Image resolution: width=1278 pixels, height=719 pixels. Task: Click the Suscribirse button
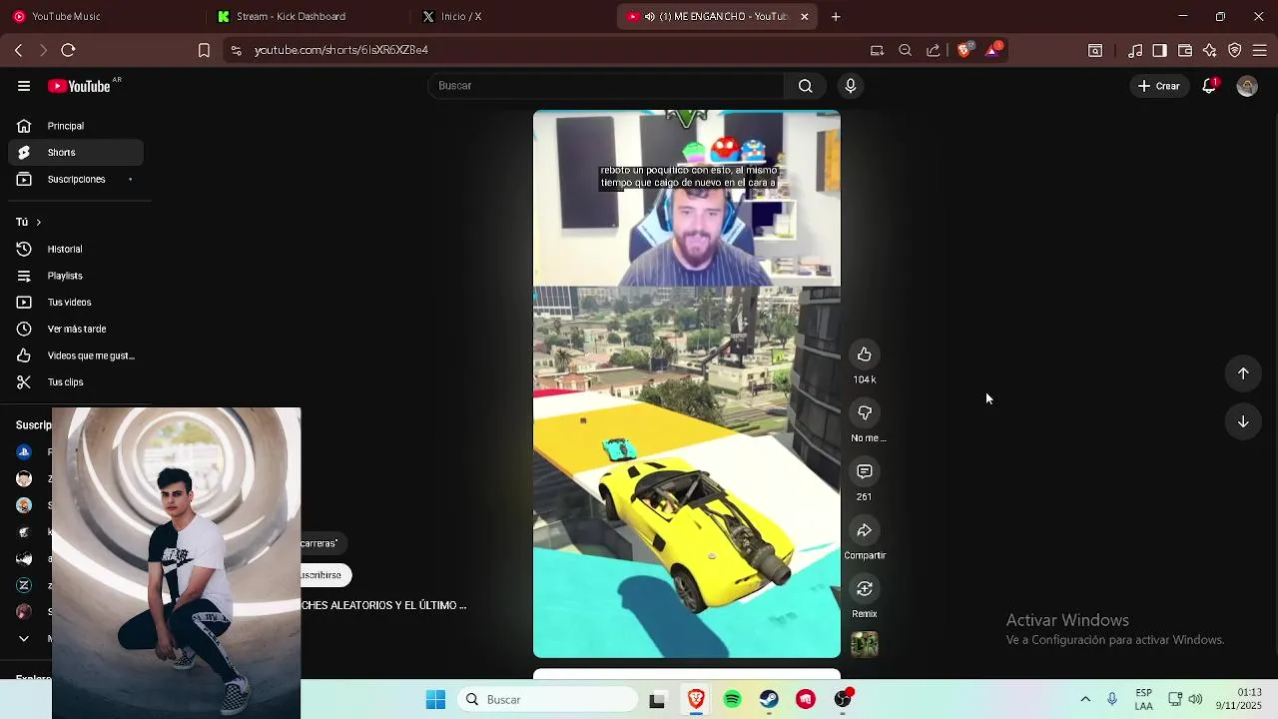click(326, 575)
